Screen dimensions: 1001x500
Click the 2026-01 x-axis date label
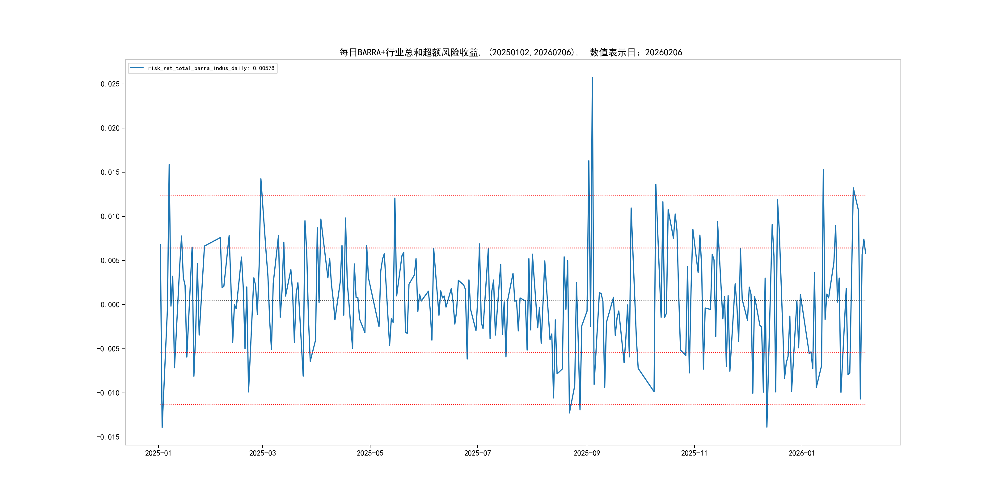pos(802,453)
